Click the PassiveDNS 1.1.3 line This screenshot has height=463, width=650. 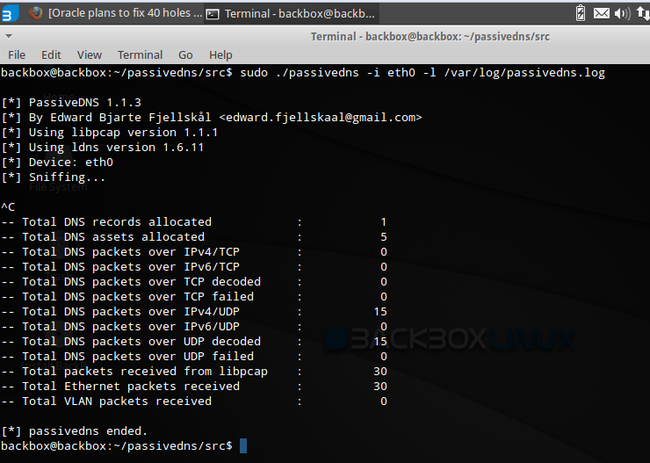pyautogui.click(x=71, y=103)
